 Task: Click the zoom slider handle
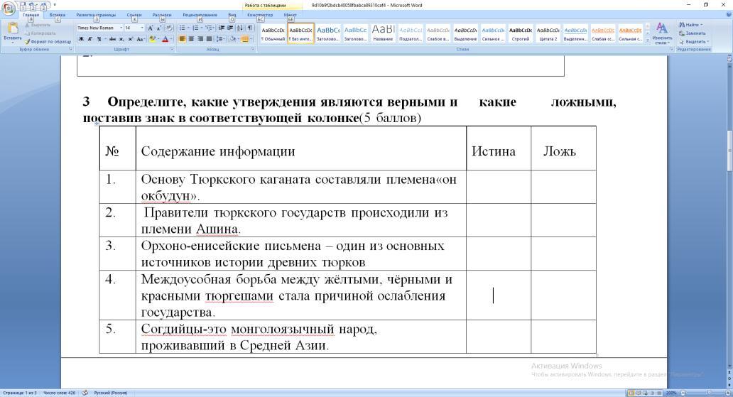click(709, 393)
